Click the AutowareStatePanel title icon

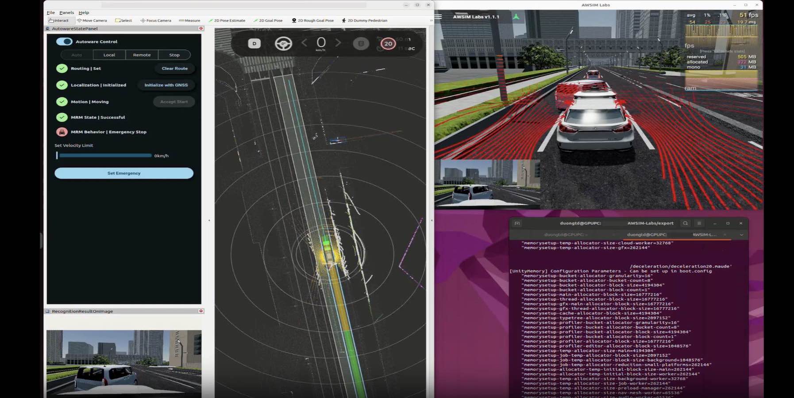pyautogui.click(x=48, y=28)
